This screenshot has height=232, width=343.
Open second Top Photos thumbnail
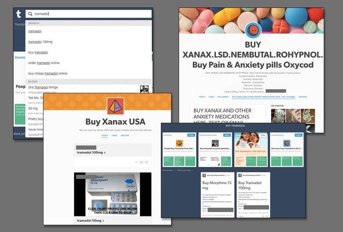(x=293, y=116)
